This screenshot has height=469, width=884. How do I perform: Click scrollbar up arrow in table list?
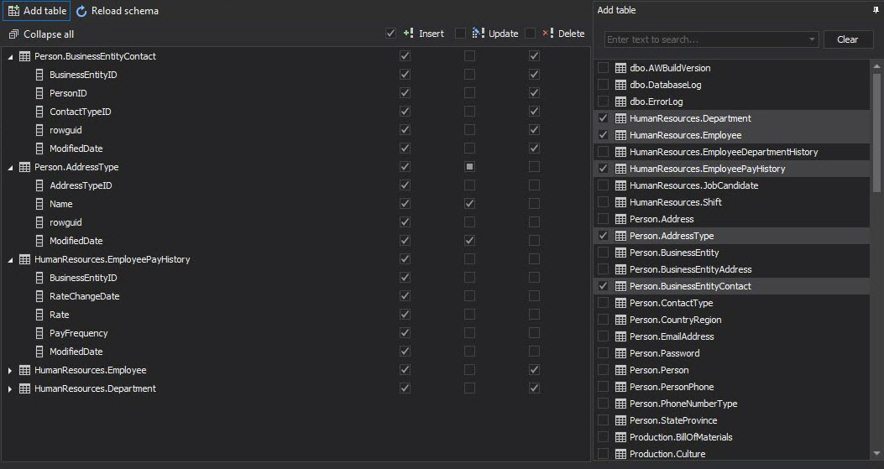pyautogui.click(x=876, y=66)
